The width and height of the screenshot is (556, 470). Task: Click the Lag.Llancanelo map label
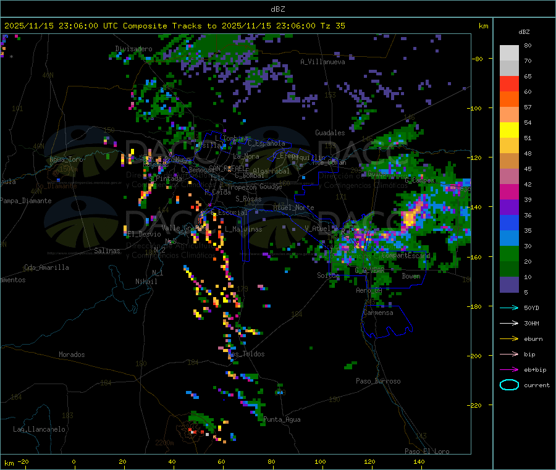(39, 429)
